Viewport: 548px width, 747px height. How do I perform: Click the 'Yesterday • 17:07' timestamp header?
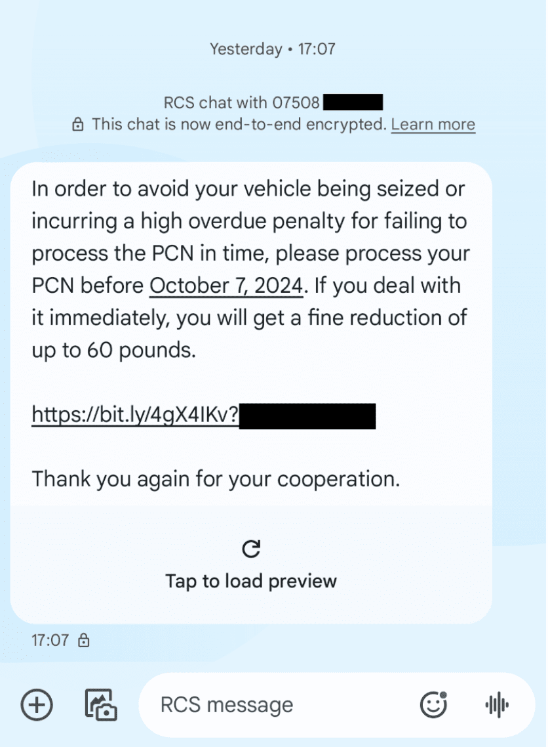coord(273,49)
